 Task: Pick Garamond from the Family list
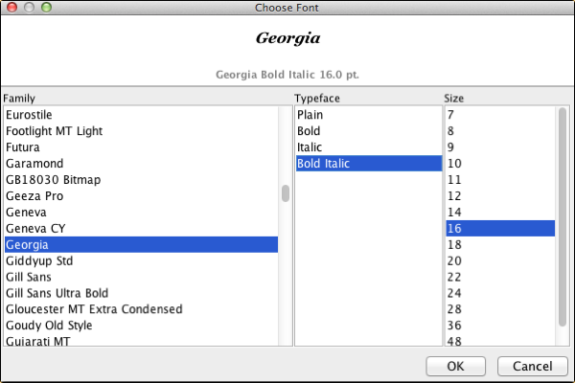coord(141,163)
